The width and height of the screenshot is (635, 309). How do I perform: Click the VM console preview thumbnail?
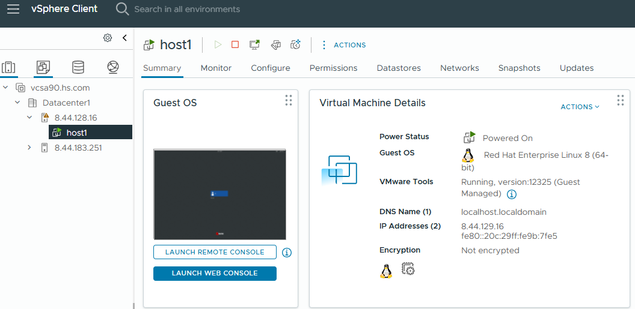[219, 194]
